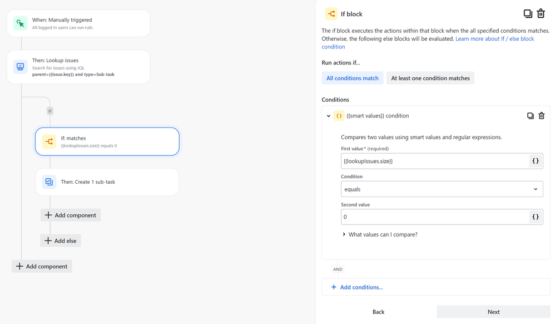
Task: Duplicate the If block using header copy icon
Action: tap(528, 14)
